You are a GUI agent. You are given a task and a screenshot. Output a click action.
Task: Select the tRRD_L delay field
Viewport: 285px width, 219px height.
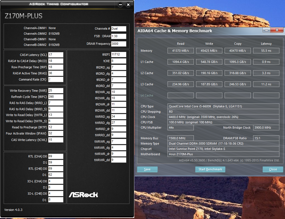coord(56,103)
